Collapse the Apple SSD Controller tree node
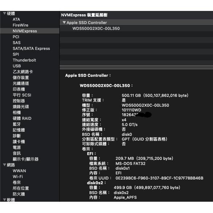The width and height of the screenshot is (213, 213). click(x=64, y=23)
